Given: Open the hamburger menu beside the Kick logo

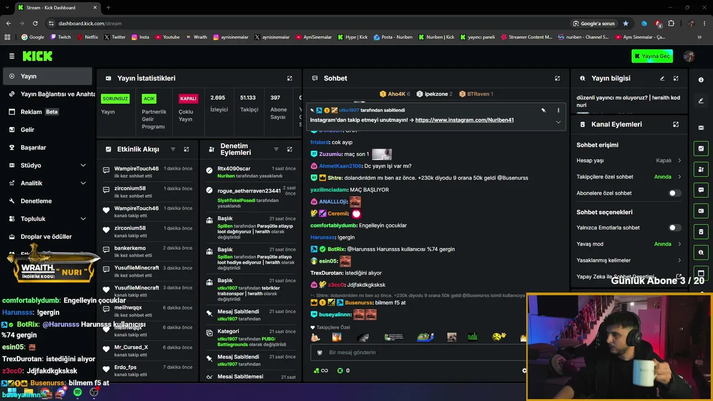Looking at the screenshot, I should coord(12,56).
